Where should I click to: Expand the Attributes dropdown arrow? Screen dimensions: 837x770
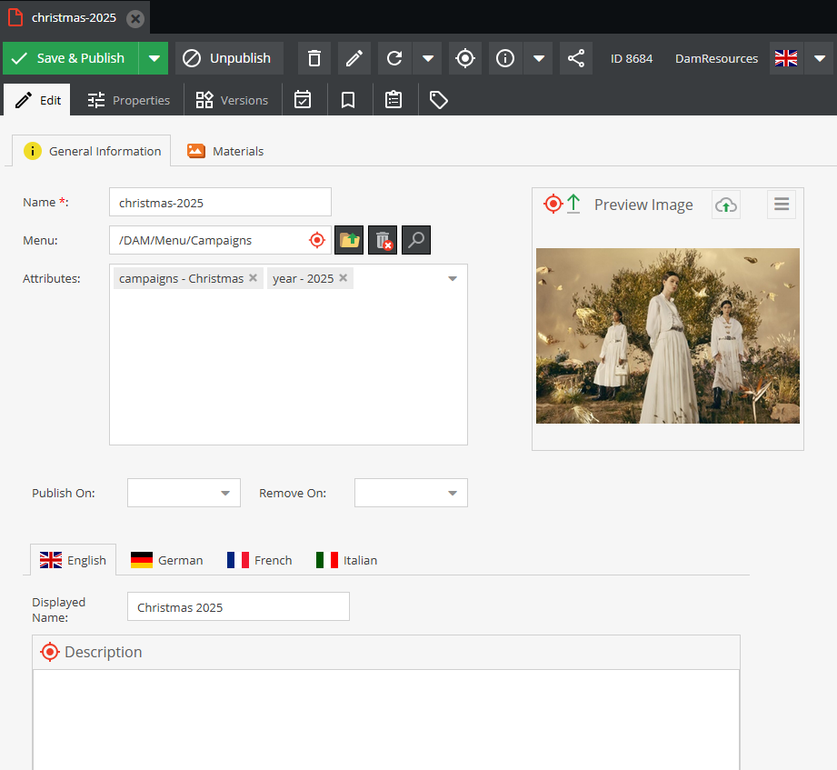click(453, 279)
